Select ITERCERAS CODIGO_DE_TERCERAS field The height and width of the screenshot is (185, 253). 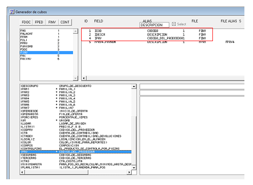76,158
